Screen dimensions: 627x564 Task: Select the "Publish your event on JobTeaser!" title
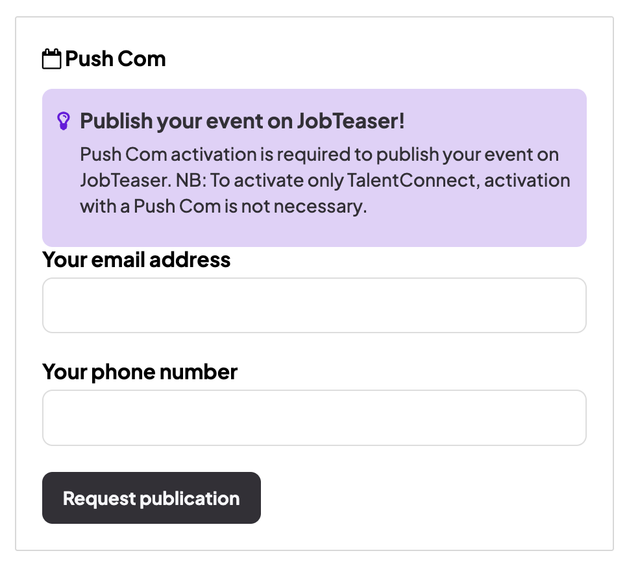242,121
